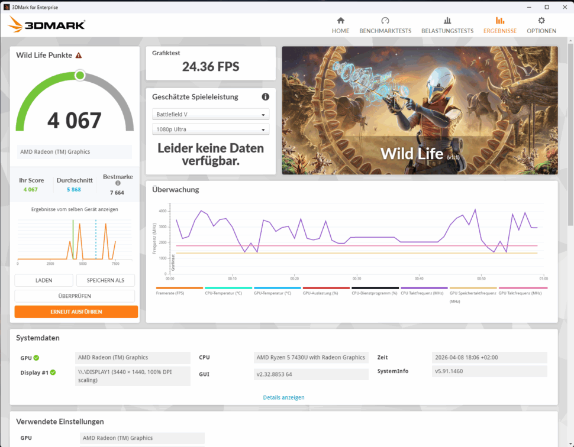Toggle the GPU Taktfrequenz legend entry
The image size is (574, 447).
pyautogui.click(x=522, y=291)
